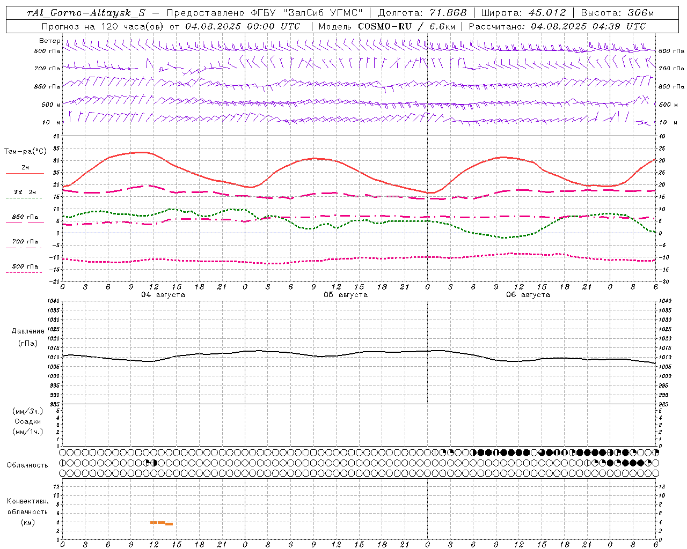Select the forecast period text Прогноз на 120 часа(ов)
This screenshot has width=687, height=549.
pos(104,26)
